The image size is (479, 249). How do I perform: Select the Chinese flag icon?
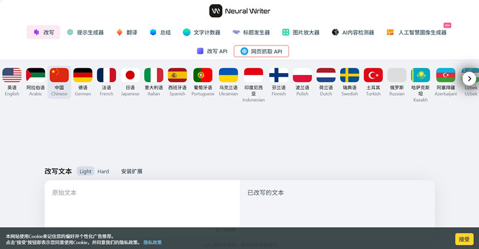[x=59, y=75]
